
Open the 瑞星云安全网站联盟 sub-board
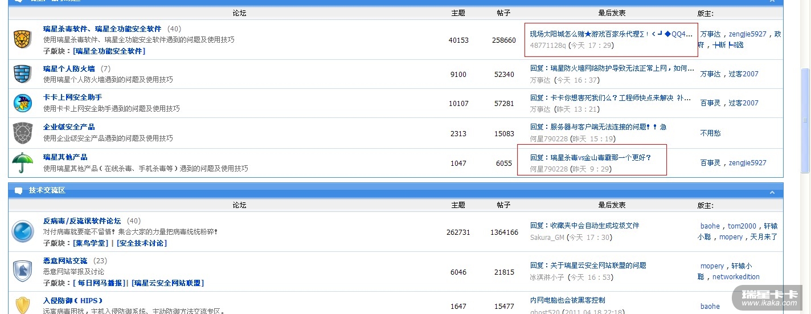[x=167, y=283]
